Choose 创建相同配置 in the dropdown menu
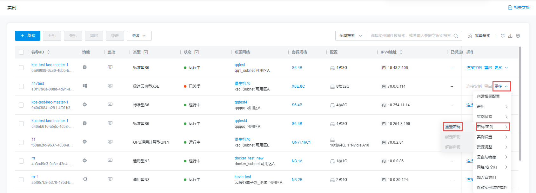The width and height of the screenshot is (536, 193). 488,96
